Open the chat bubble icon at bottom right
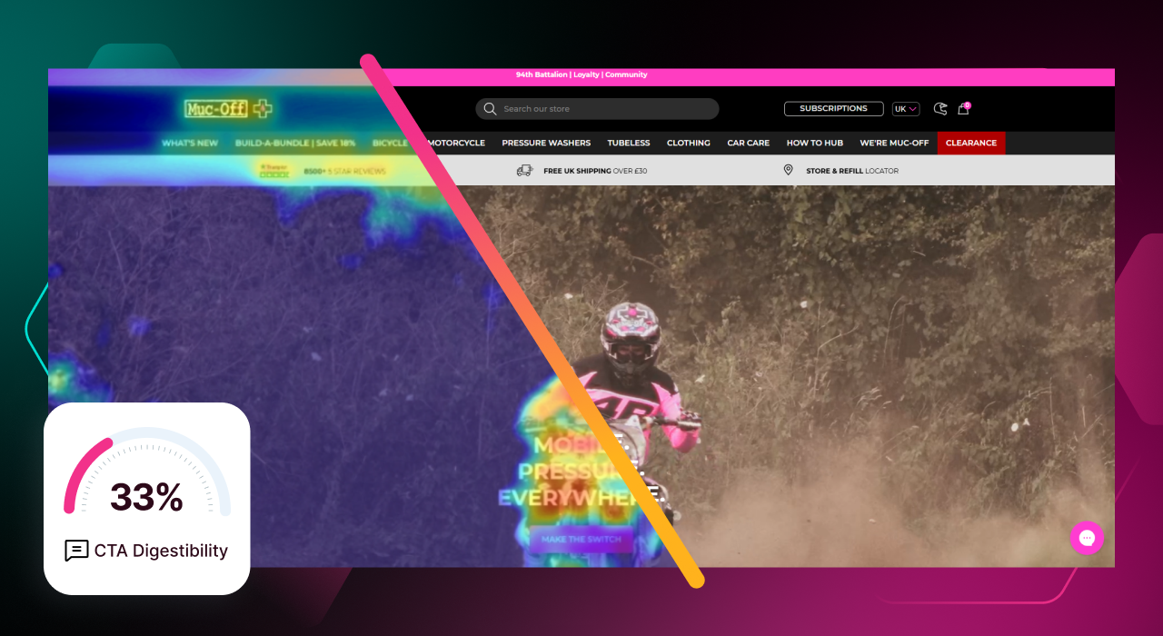The width and height of the screenshot is (1163, 636). point(1087,538)
